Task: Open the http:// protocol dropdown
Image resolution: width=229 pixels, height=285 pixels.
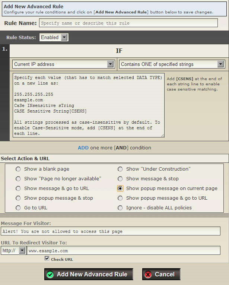Action: tap(22, 250)
